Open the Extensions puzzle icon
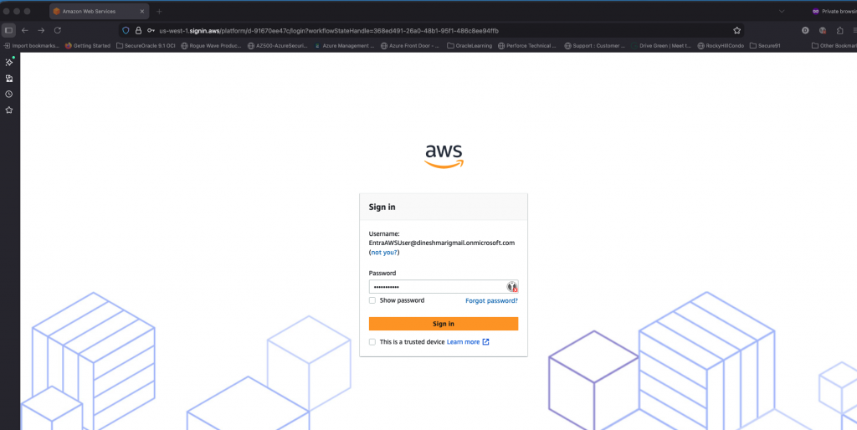 840,31
